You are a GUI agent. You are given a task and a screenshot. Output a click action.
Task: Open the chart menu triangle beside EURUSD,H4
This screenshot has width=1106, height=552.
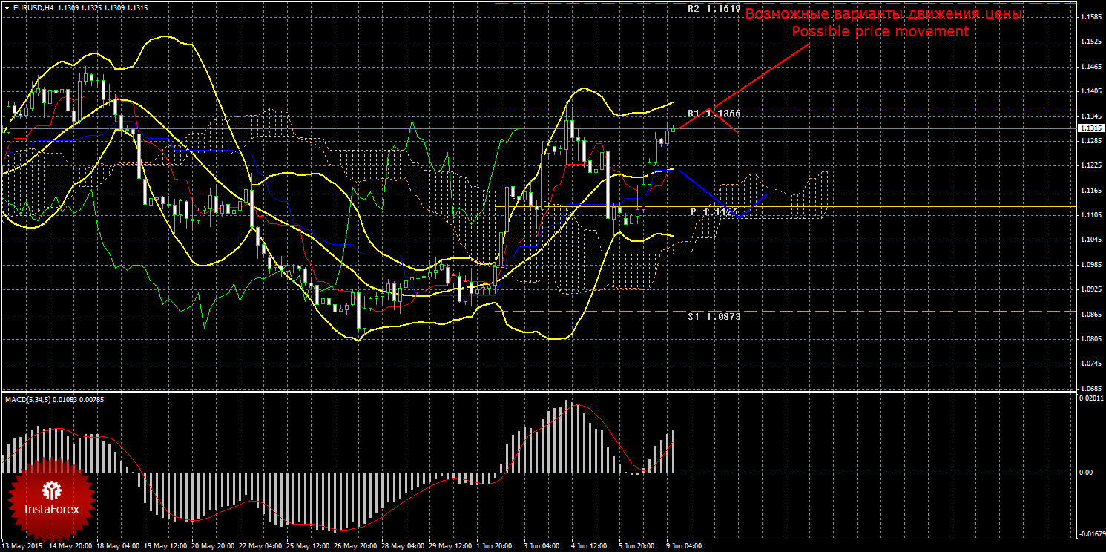(x=6, y=7)
